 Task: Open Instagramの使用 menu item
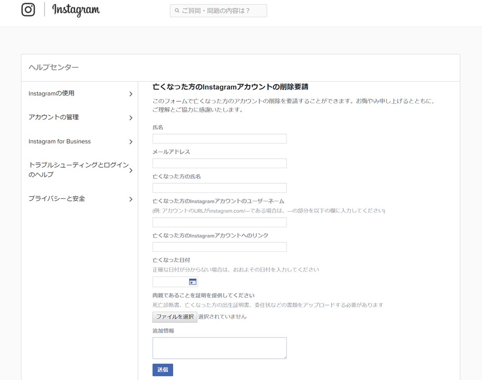click(51, 93)
